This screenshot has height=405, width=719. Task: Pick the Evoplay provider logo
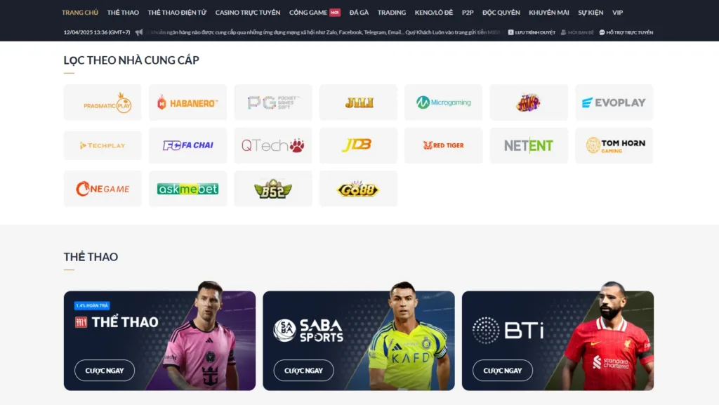tap(614, 102)
